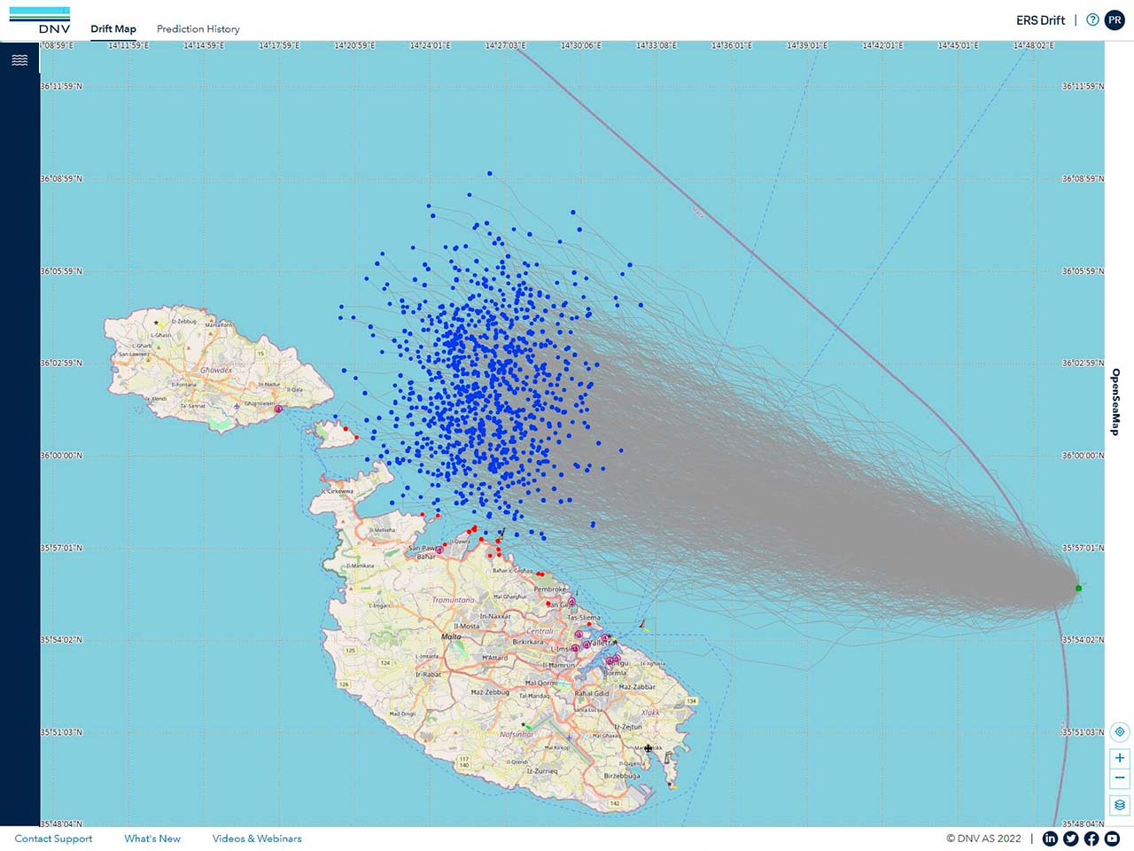Image resolution: width=1134 pixels, height=851 pixels.
Task: Select the Drift Map tab
Action: coord(113,29)
